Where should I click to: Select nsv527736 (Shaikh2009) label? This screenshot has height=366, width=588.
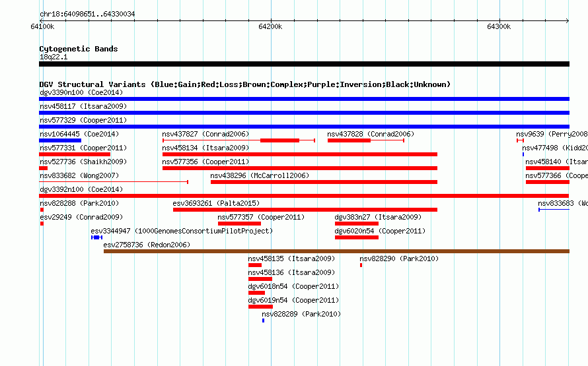pyautogui.click(x=83, y=162)
